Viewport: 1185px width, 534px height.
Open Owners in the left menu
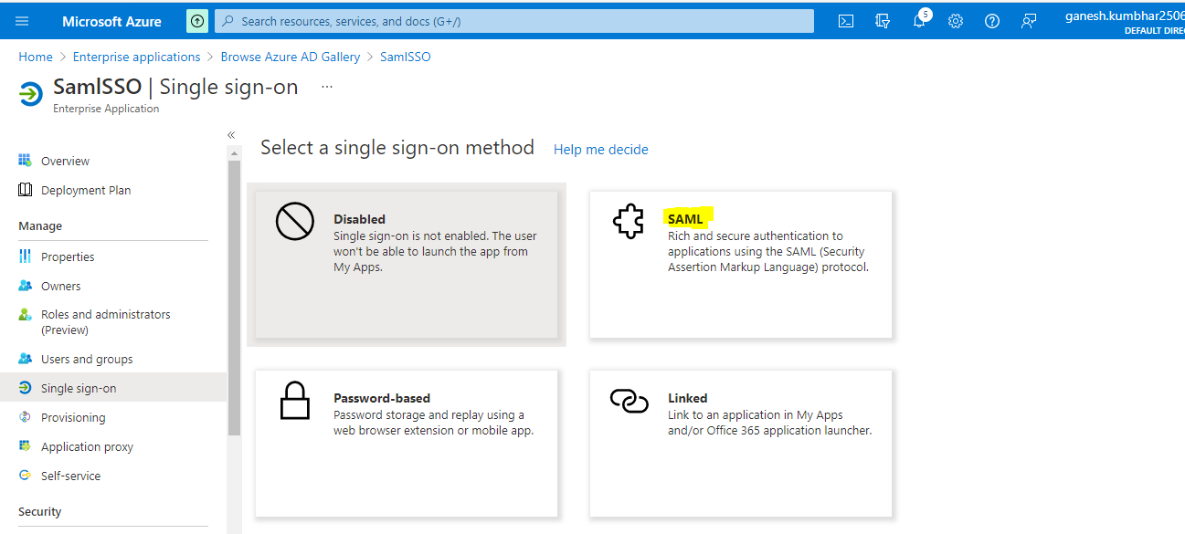tap(61, 286)
